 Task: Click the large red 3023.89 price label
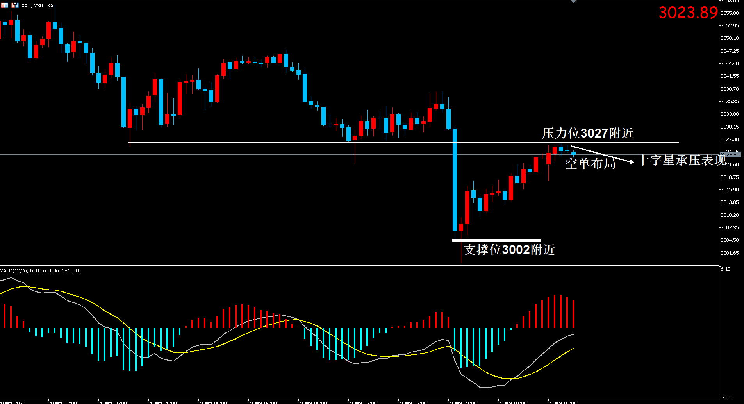pos(688,13)
